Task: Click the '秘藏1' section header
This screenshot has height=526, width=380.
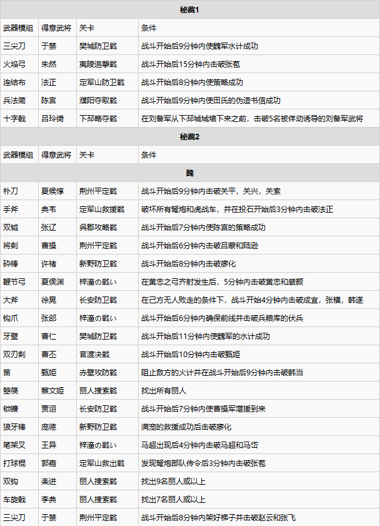Action: pyautogui.click(x=189, y=10)
